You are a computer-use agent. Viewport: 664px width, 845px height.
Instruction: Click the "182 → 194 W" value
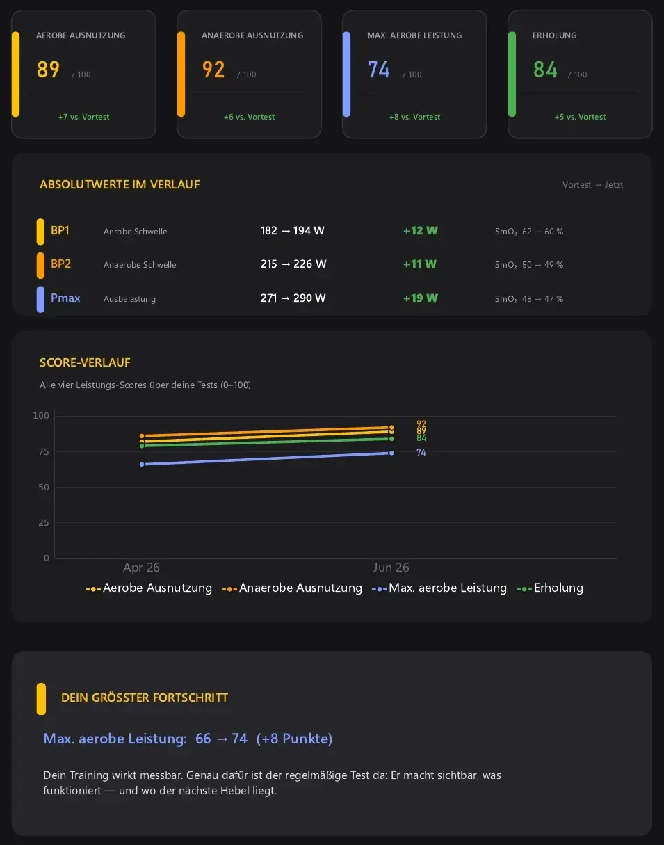pyautogui.click(x=293, y=231)
